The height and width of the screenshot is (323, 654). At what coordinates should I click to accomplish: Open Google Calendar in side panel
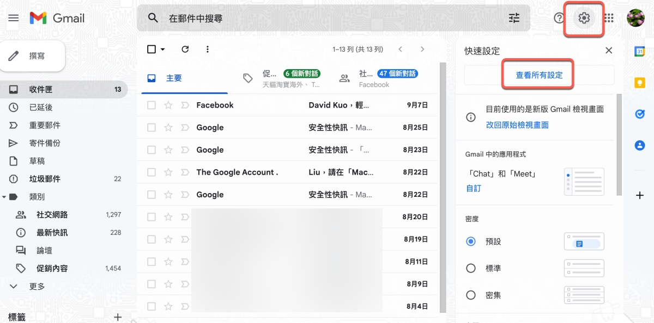639,51
